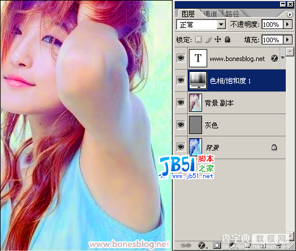Click the create new layer icon
The height and width of the screenshot is (251, 296).
coord(264,245)
